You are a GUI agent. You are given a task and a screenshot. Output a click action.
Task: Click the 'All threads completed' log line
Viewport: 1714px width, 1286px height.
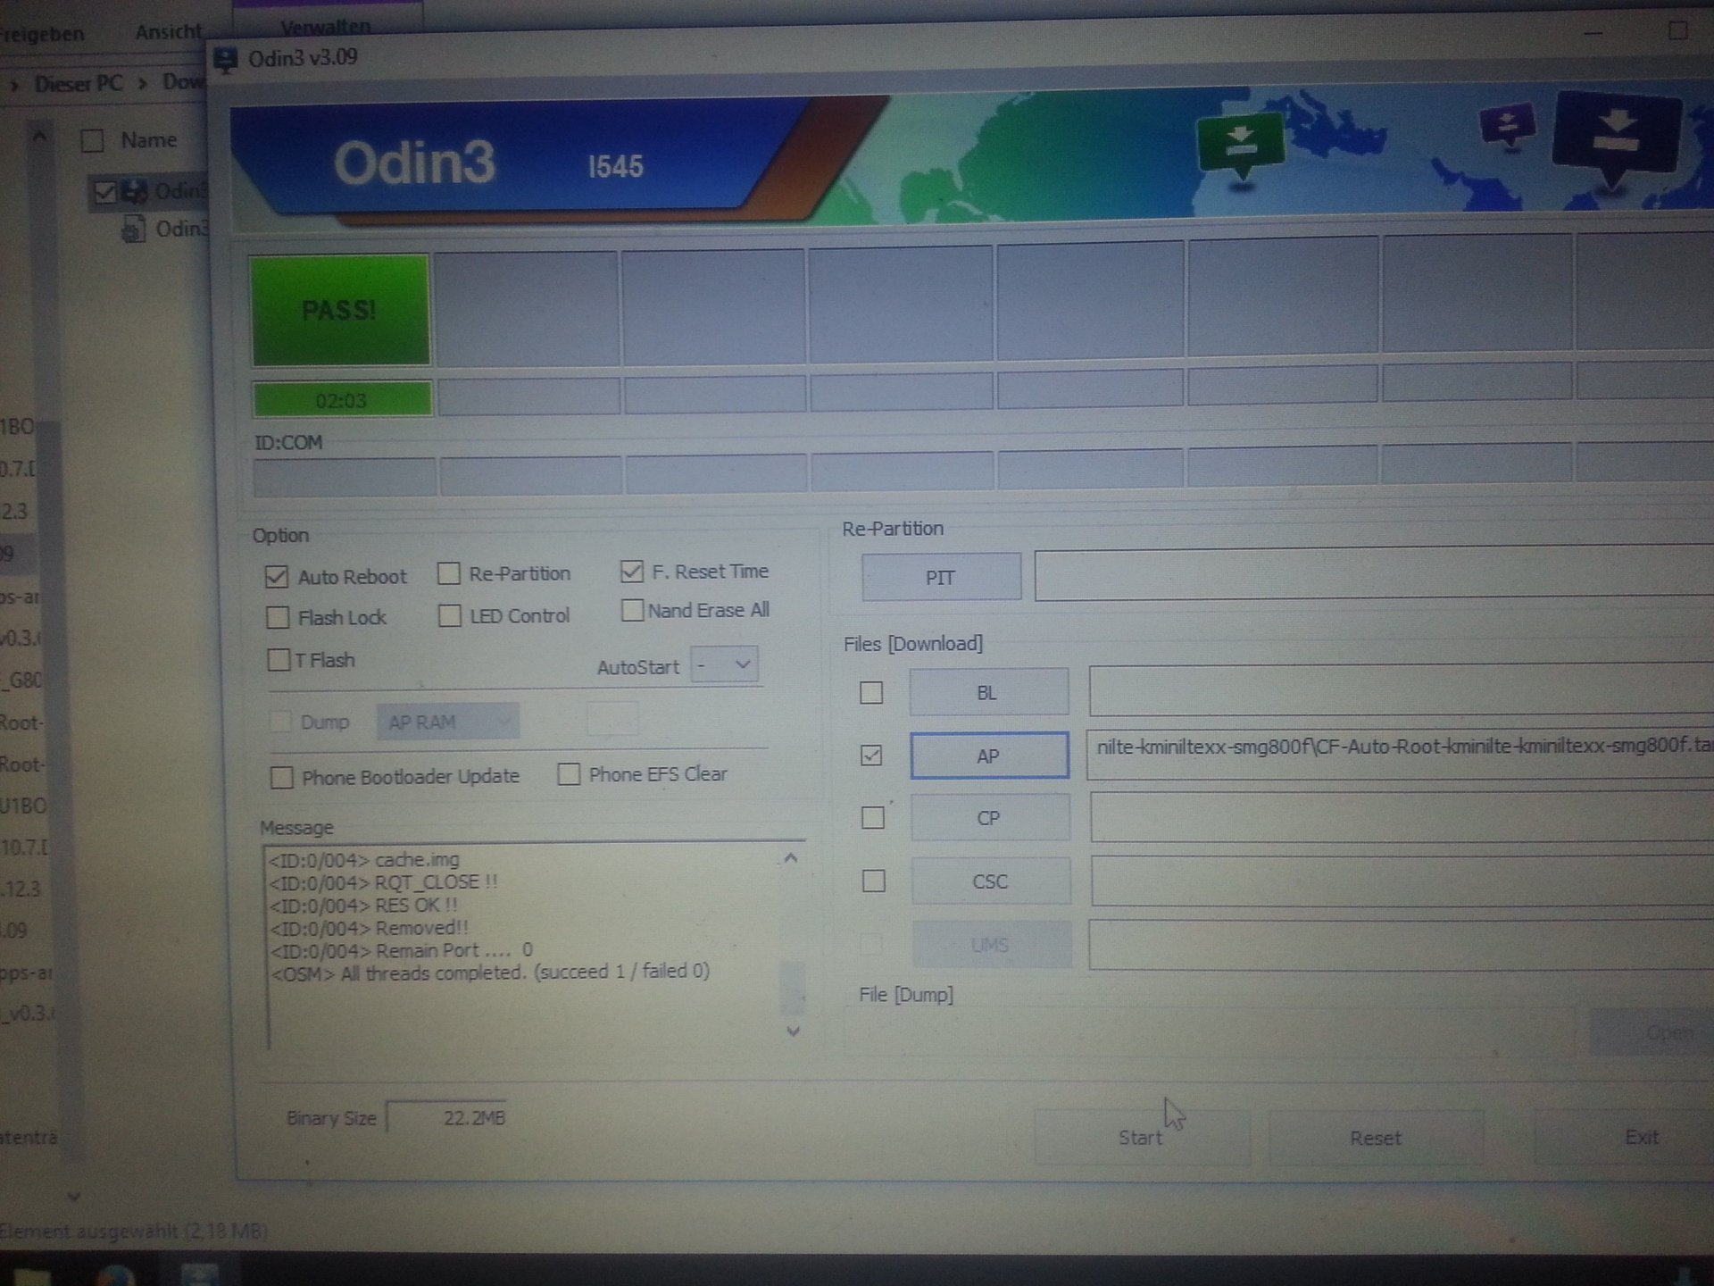(490, 973)
